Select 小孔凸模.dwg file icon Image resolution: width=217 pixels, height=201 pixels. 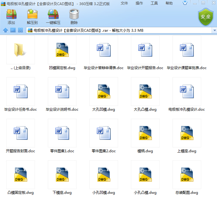(x=145, y=175)
